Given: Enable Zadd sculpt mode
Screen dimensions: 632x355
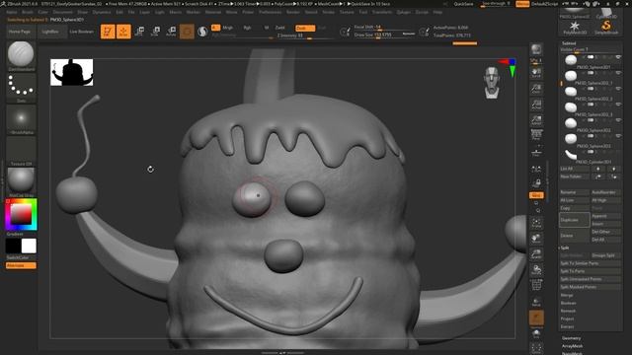Looking at the screenshot, I should click(279, 28).
